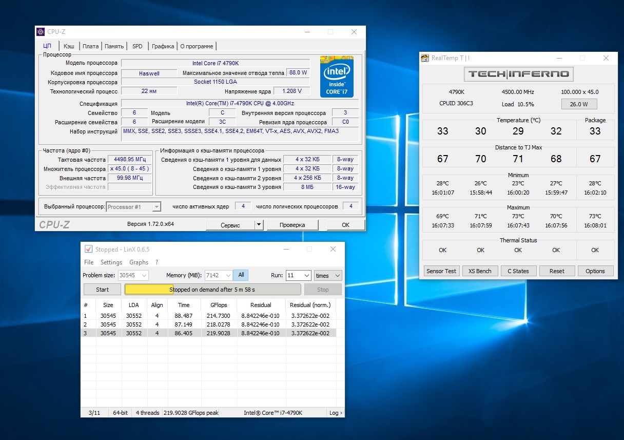
Task: Click the Sensor Test button
Action: point(441,271)
